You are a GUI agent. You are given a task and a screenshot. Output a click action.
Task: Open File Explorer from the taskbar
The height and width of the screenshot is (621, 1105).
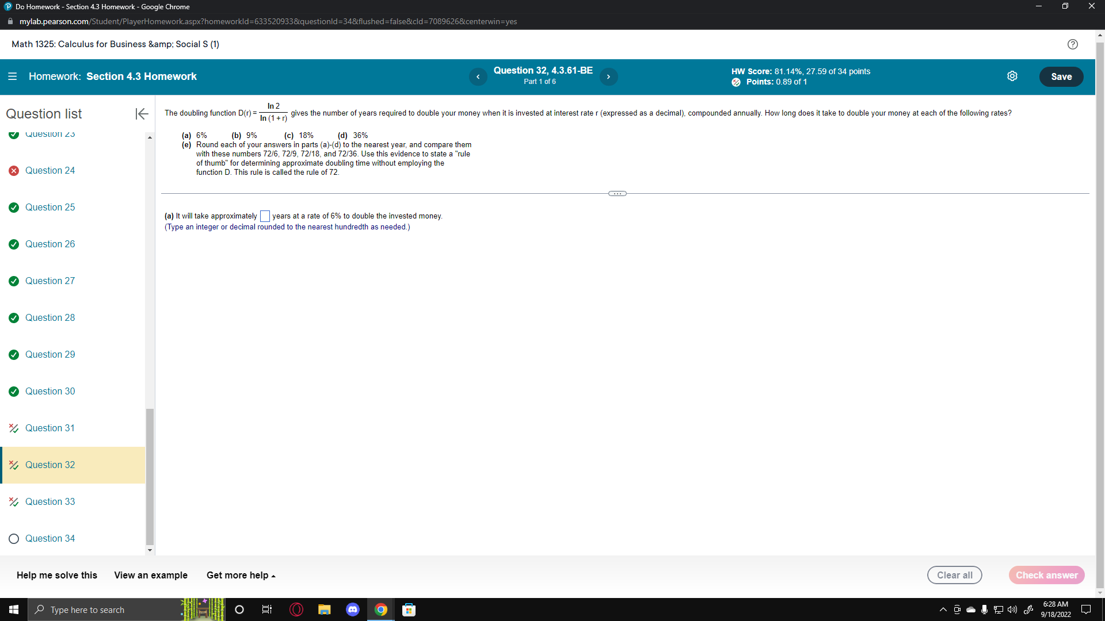pos(325,609)
